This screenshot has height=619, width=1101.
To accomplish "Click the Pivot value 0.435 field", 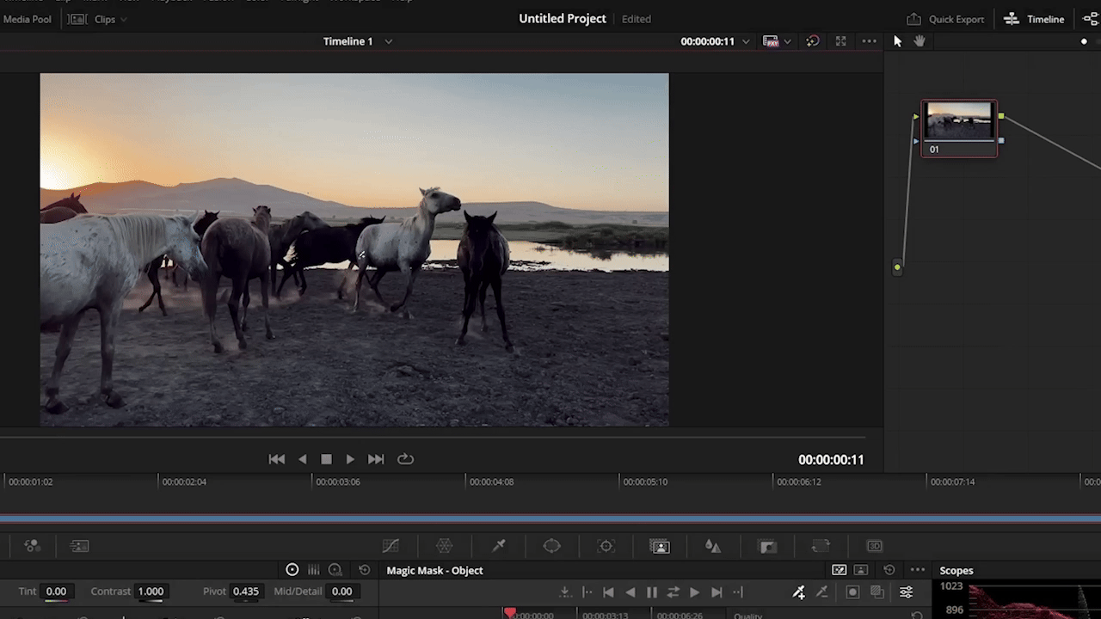I will (245, 591).
